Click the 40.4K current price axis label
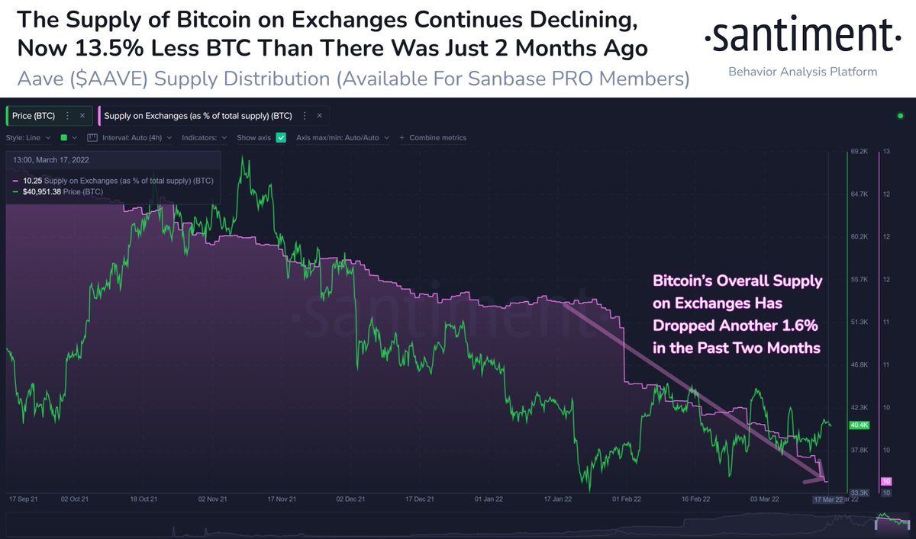916x539 pixels. (858, 425)
